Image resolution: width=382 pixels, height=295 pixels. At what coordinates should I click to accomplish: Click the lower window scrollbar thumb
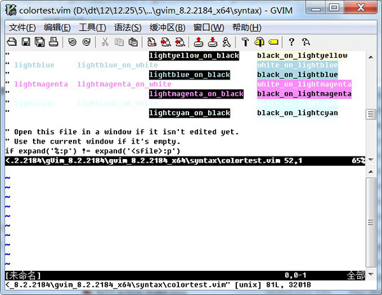(x=371, y=223)
